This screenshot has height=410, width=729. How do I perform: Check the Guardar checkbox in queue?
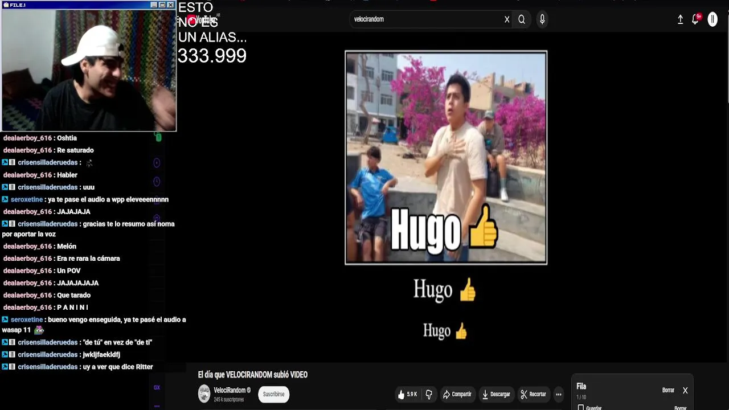581,408
